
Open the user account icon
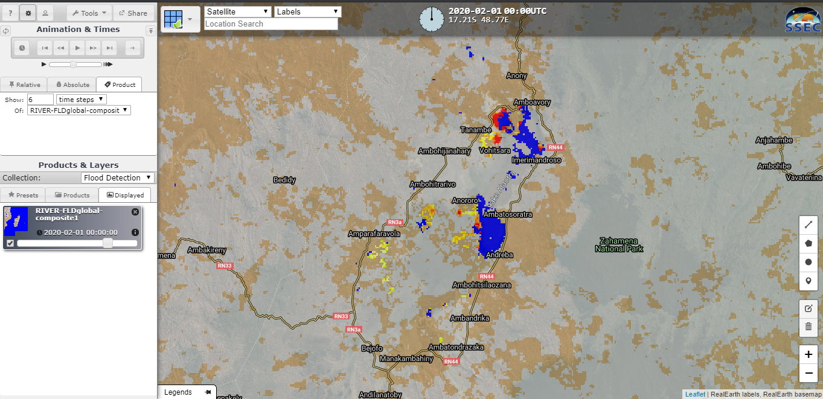point(46,13)
